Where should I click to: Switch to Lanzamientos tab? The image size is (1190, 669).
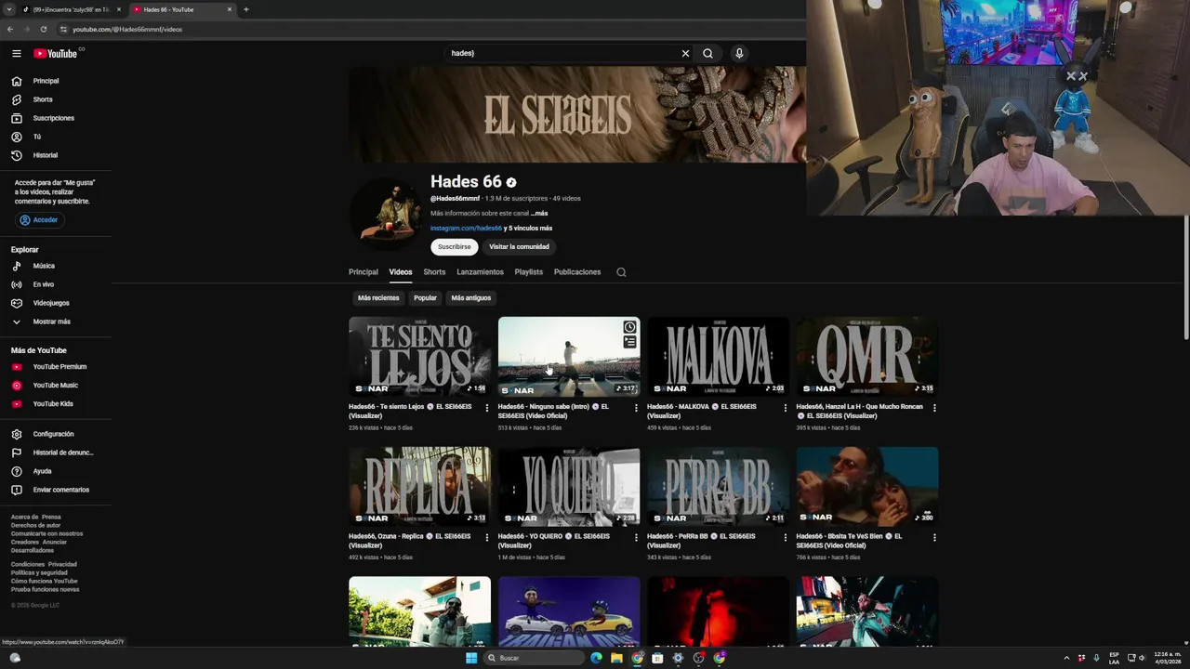coord(480,272)
